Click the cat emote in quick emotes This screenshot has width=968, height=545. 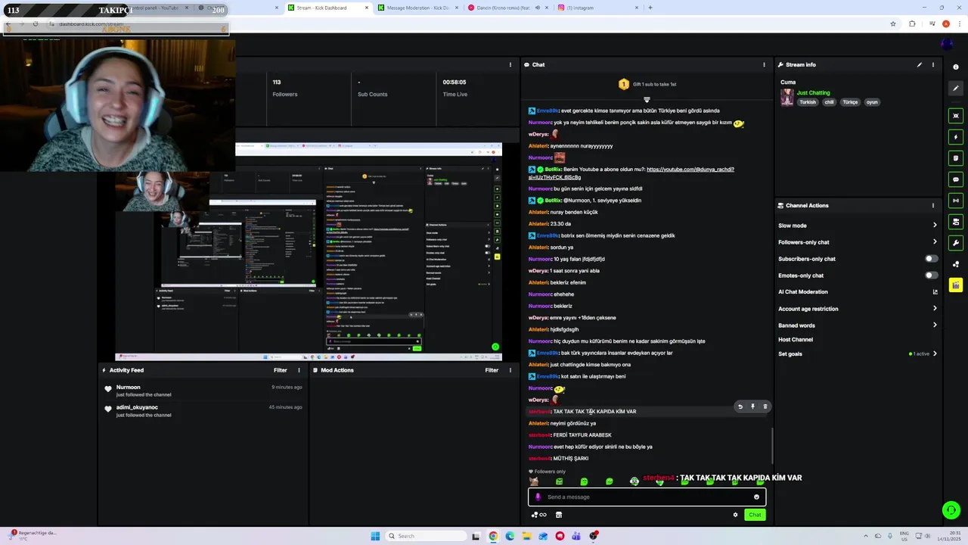pyautogui.click(x=534, y=481)
